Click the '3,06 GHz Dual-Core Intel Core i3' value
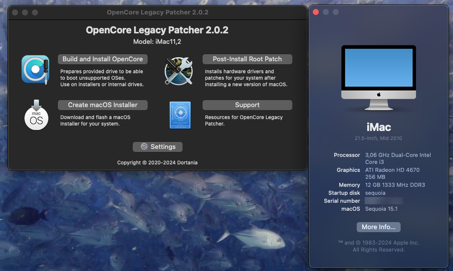The width and height of the screenshot is (453, 271). (398, 158)
